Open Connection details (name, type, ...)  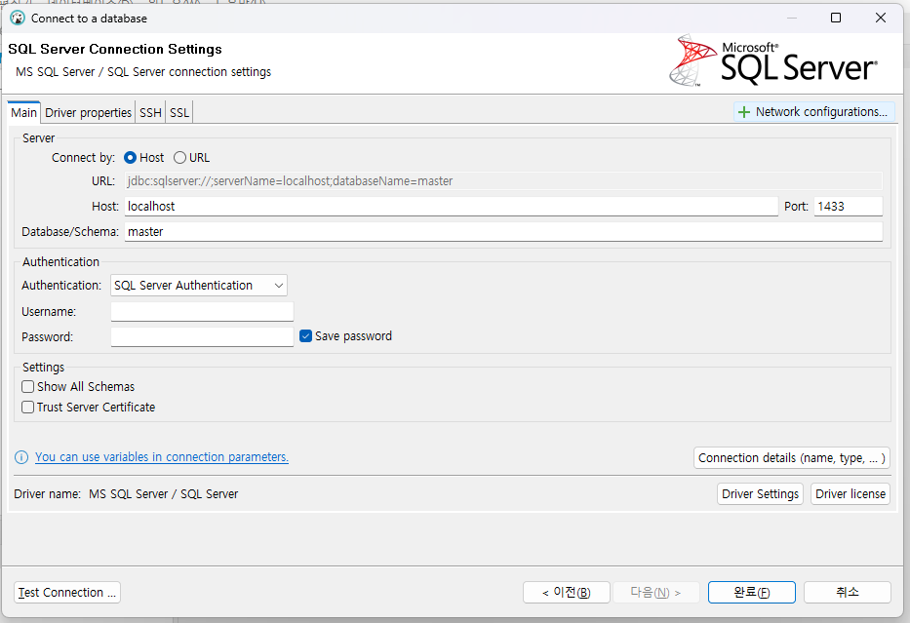point(792,457)
